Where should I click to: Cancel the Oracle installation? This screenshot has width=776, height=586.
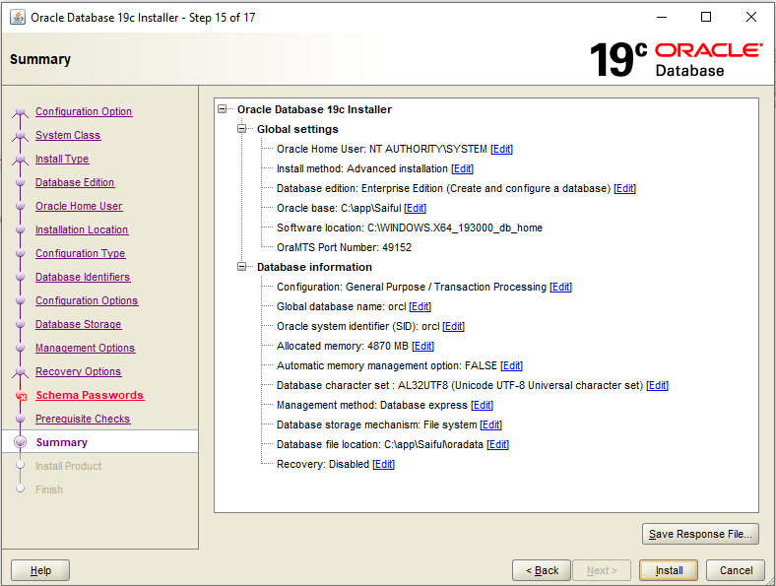point(736,570)
